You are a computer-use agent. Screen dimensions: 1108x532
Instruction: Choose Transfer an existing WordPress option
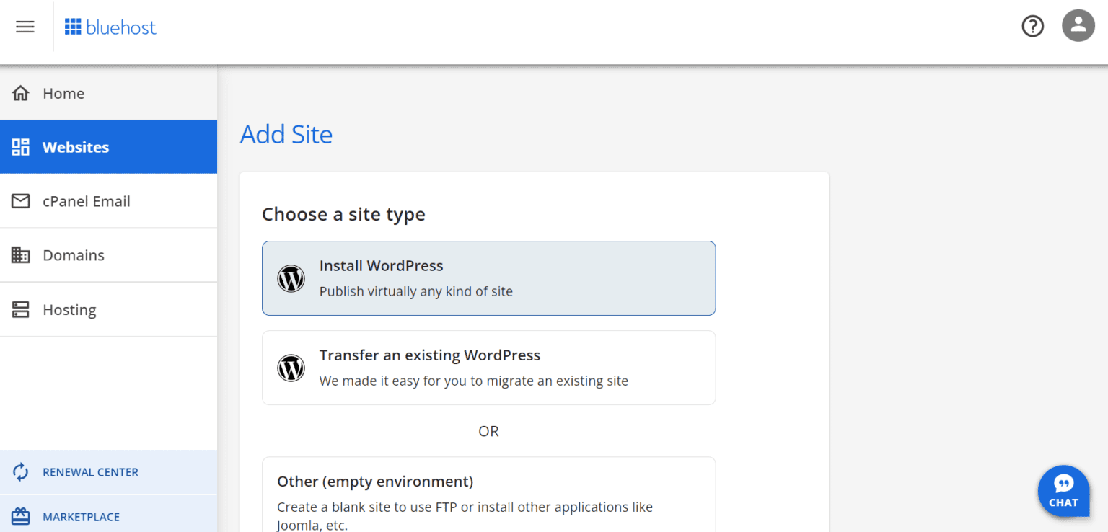coord(488,368)
